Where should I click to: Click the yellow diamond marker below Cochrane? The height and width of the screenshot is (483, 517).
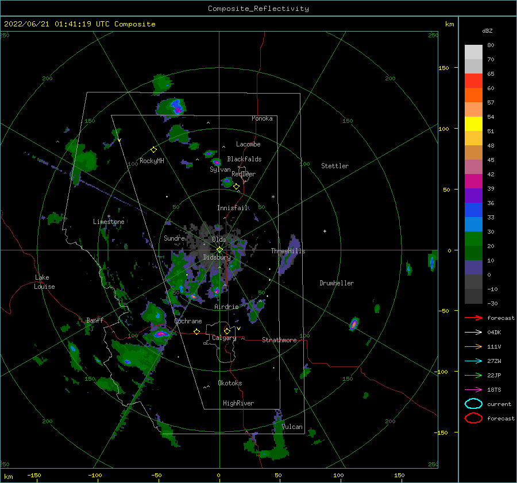point(196,331)
